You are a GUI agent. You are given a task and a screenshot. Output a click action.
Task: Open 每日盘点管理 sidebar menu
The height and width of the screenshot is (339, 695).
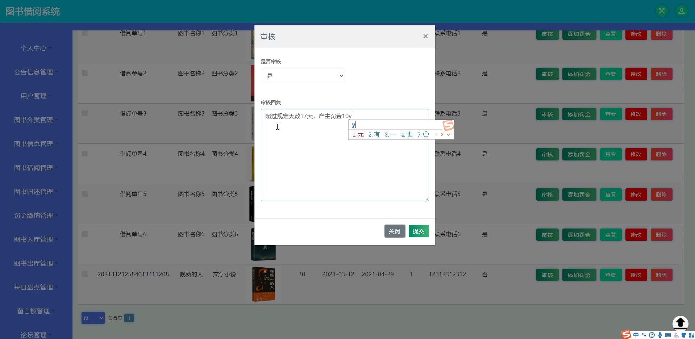click(36, 287)
